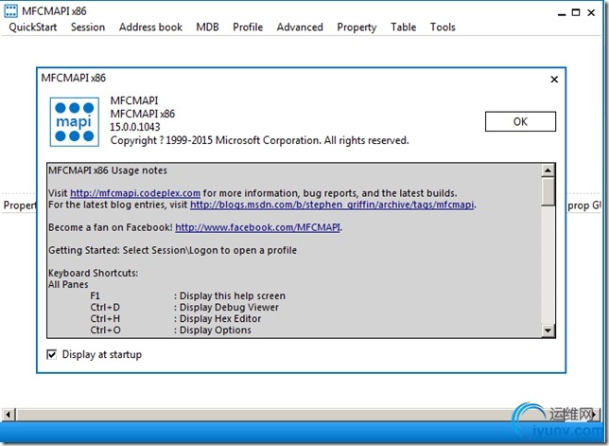This screenshot has height=446, width=609.
Task: Click the Ctrl+H Display Hex Editor row
Action: (x=176, y=319)
